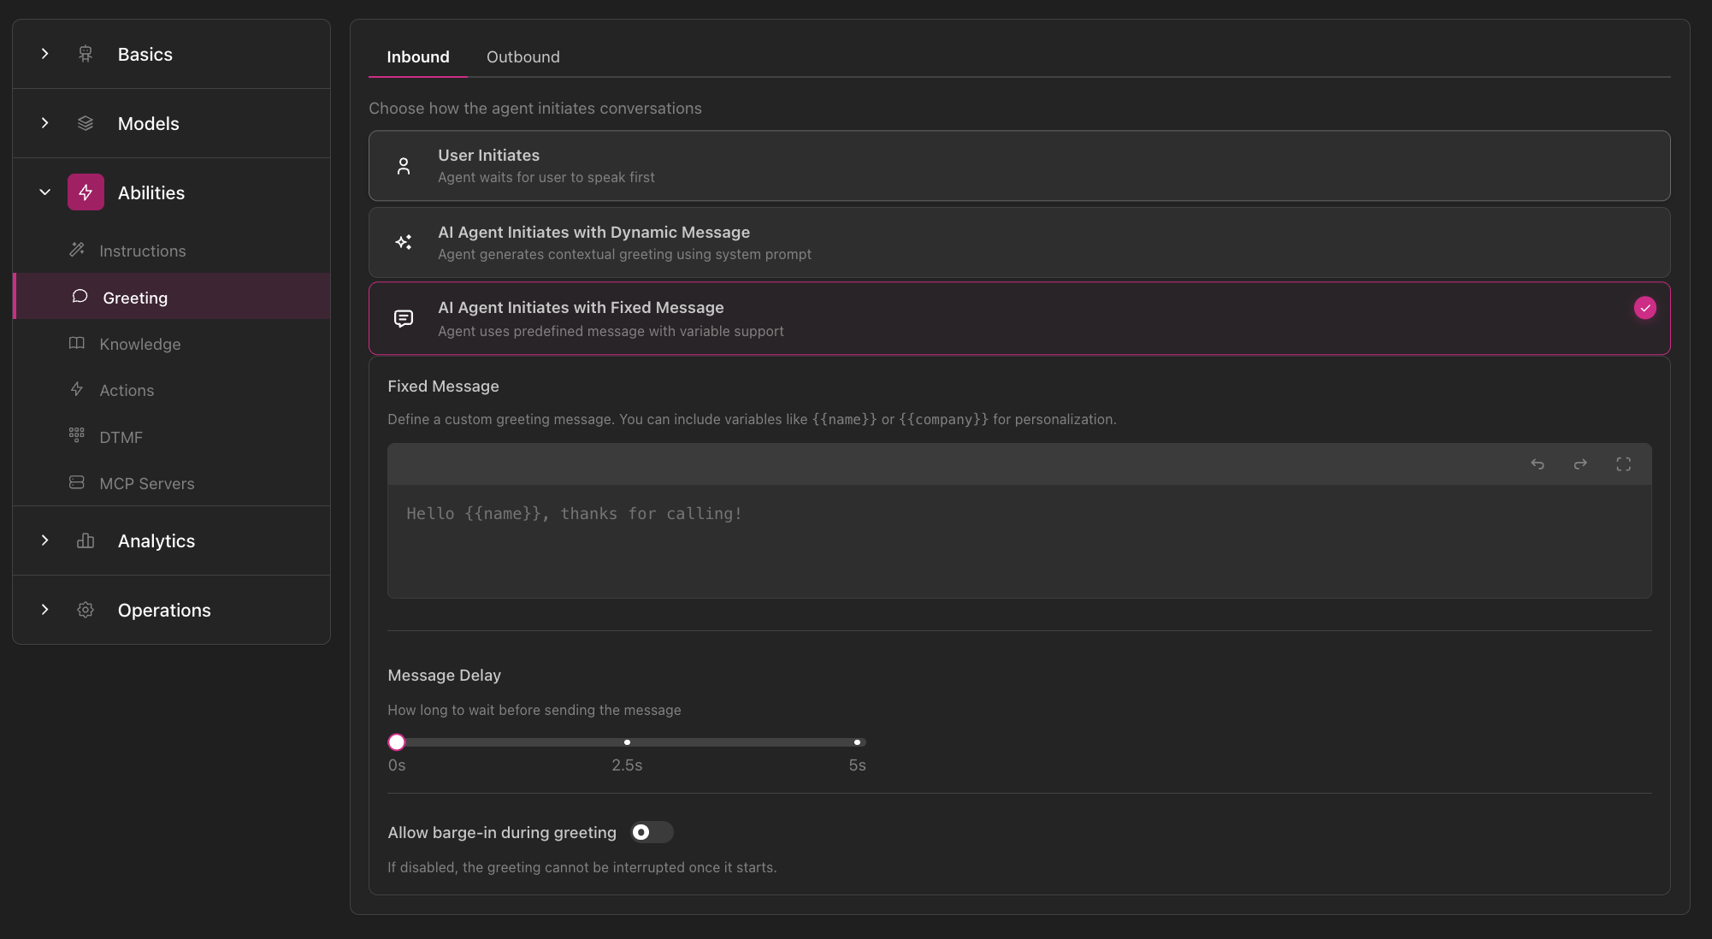Open MCP Servers via database icon

(x=76, y=483)
